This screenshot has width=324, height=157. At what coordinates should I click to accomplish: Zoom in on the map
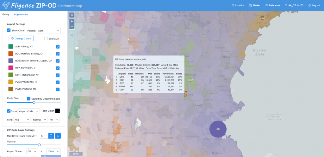click(72, 21)
